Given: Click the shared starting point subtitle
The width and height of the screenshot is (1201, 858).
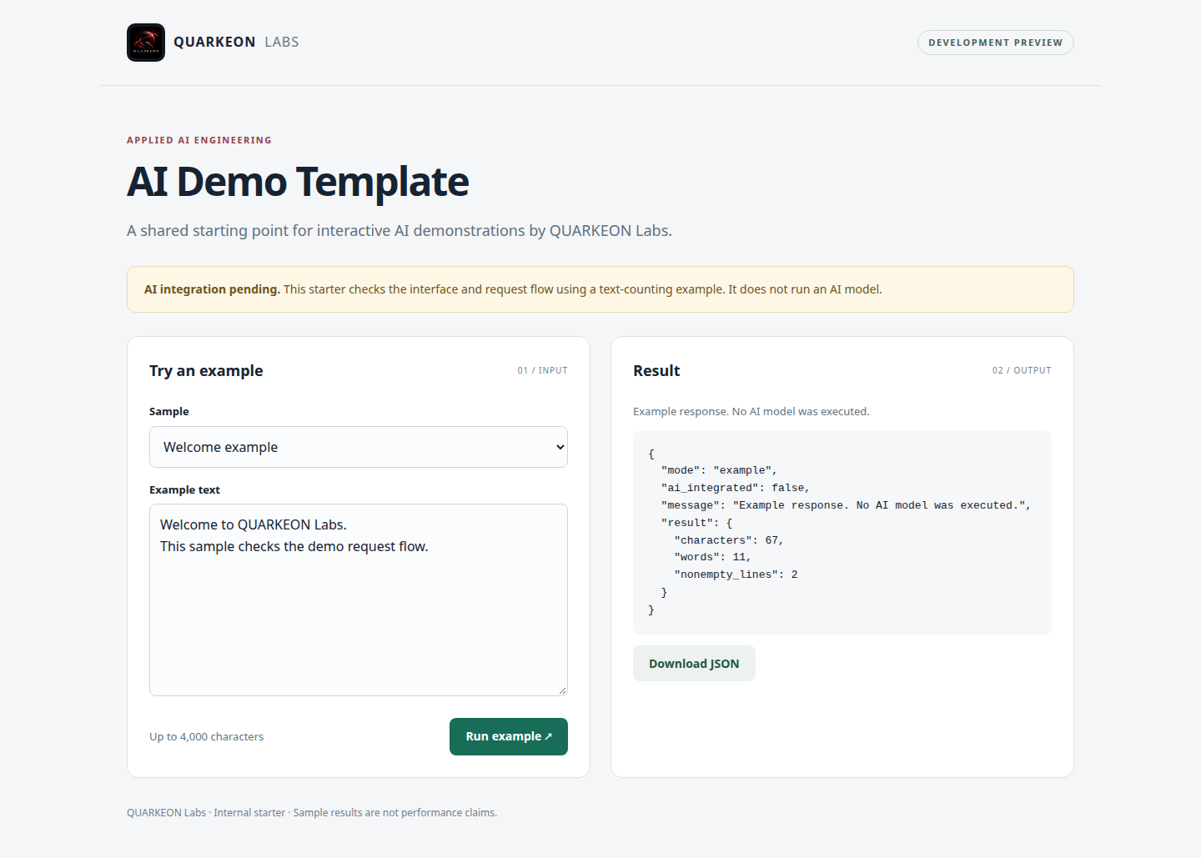Looking at the screenshot, I should (399, 231).
